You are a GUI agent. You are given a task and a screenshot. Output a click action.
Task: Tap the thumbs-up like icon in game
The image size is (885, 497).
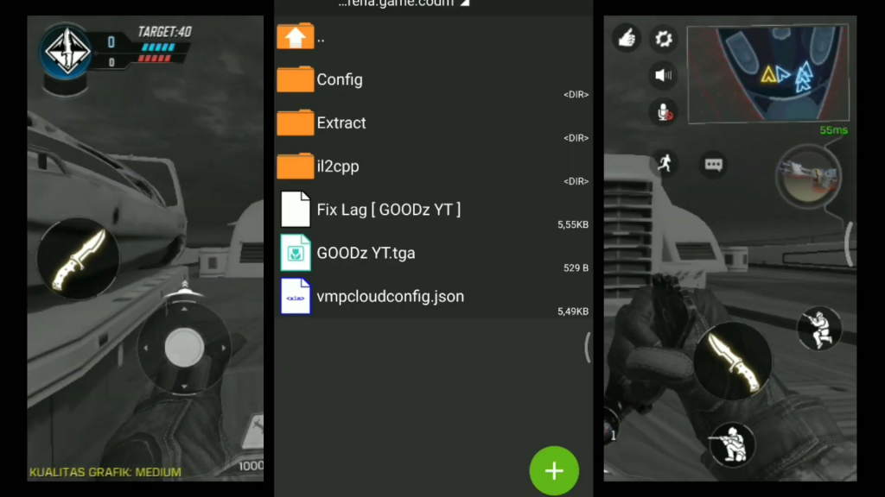click(x=627, y=38)
